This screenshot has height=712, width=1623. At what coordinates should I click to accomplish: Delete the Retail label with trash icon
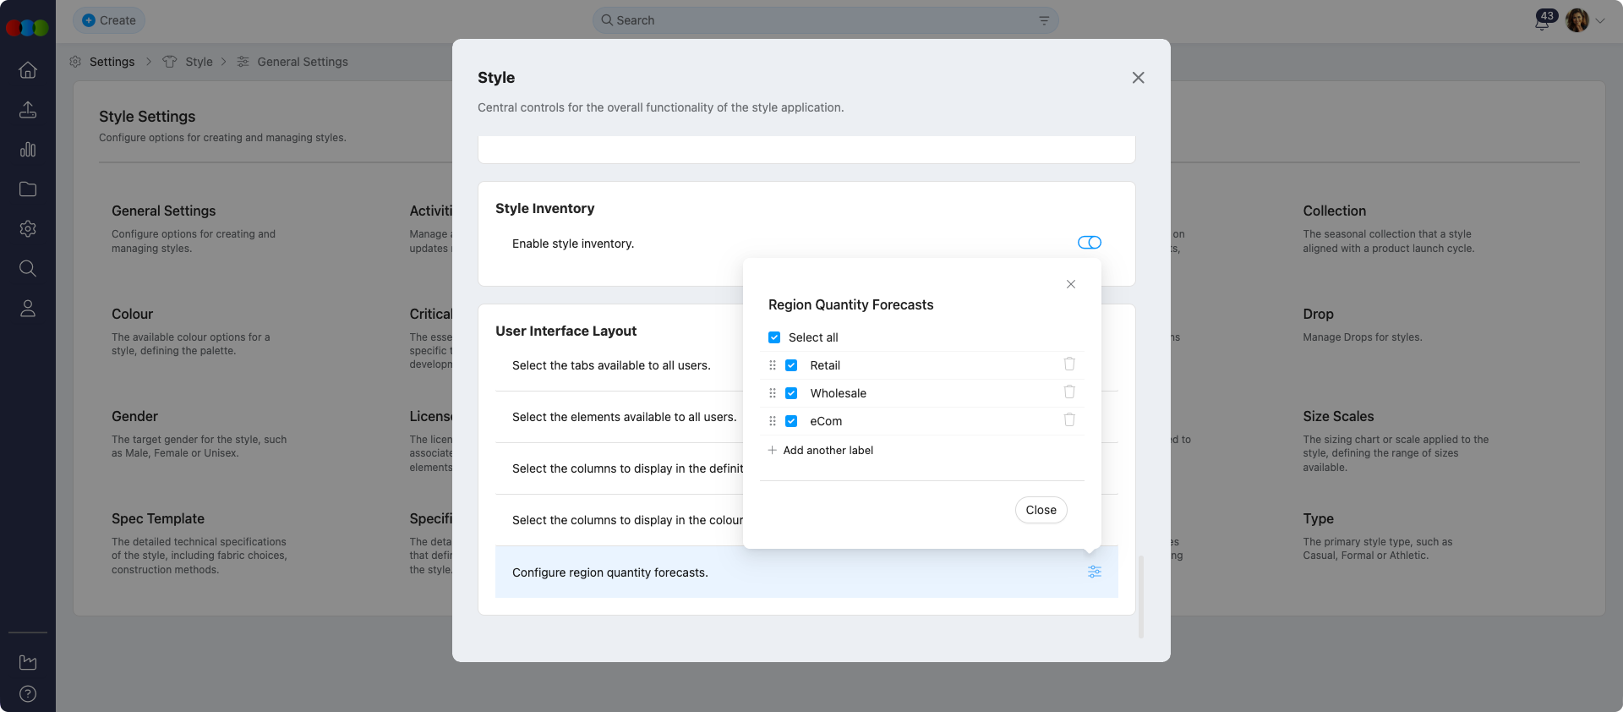point(1068,364)
